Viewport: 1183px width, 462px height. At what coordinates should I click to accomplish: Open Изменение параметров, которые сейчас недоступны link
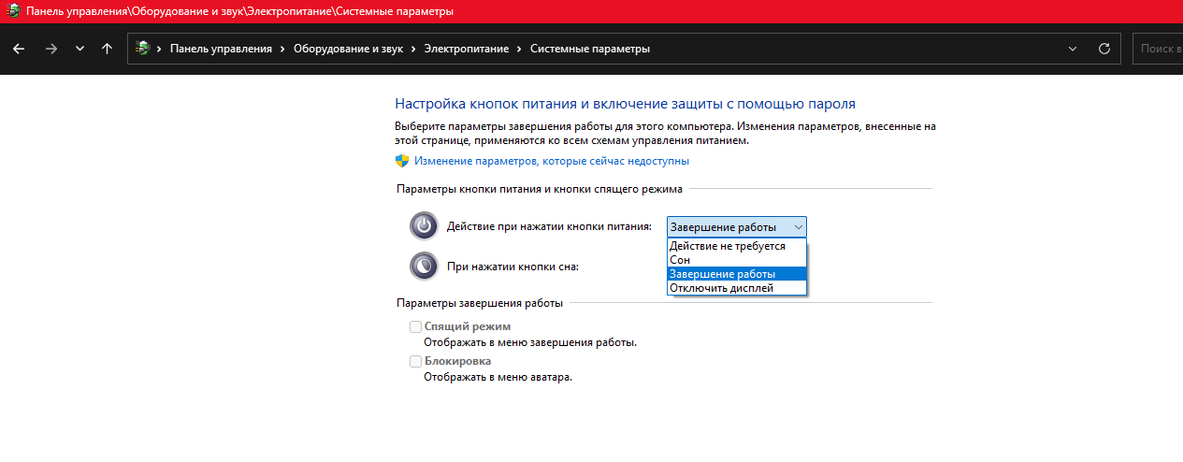coord(552,161)
